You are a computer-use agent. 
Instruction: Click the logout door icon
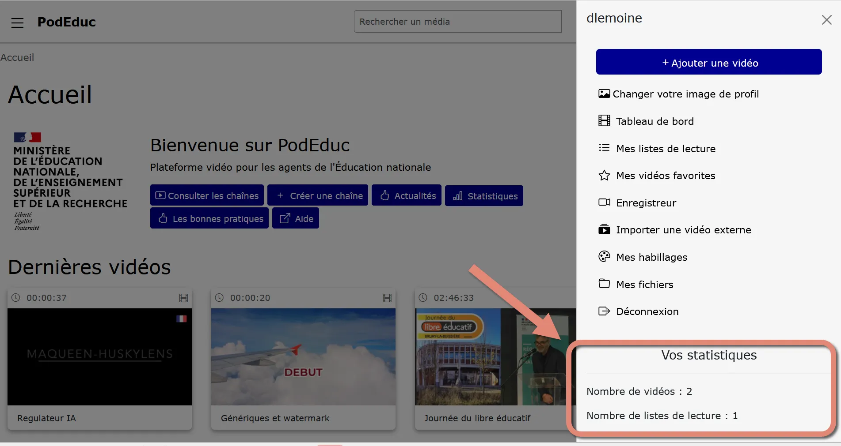pos(604,311)
